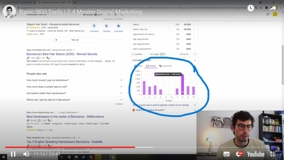Click the page vertical scrollbar
284x160 pixels.
pyautogui.click(x=282, y=65)
